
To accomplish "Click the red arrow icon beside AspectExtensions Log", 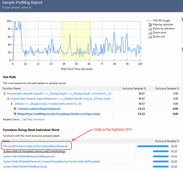I will (x=8, y=98).
